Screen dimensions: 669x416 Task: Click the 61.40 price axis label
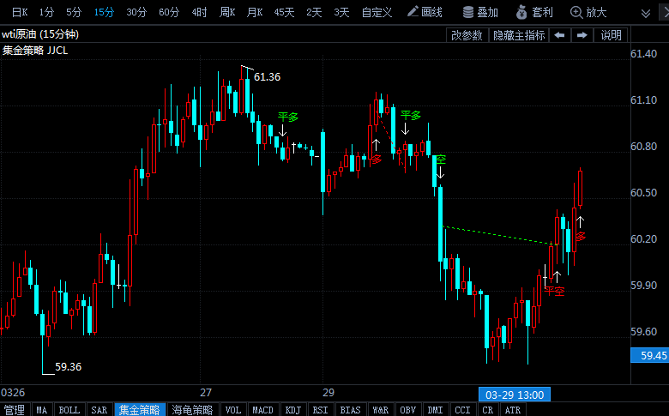click(644, 54)
